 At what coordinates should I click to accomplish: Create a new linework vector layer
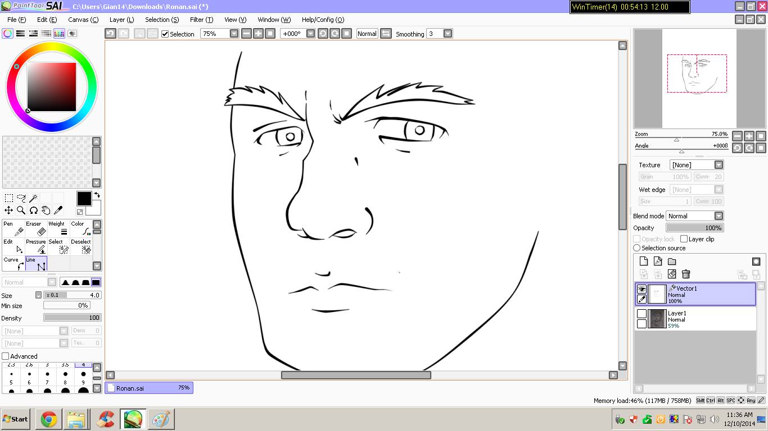(x=658, y=262)
